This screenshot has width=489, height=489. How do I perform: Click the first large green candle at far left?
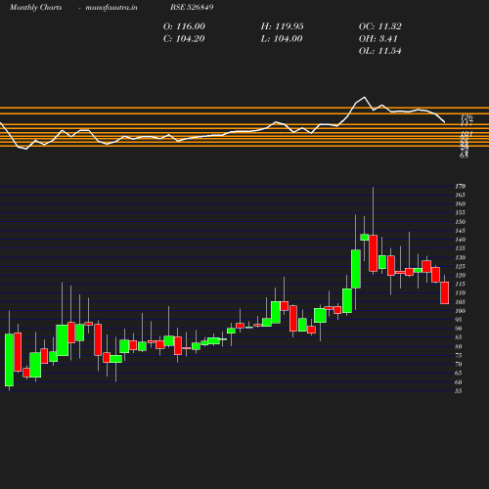tap(9, 360)
